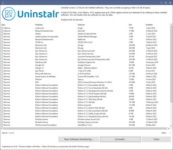Viewport: 173px width, 150px height.
Task: Sort list by Publisher column header
Action: pos(39,25)
